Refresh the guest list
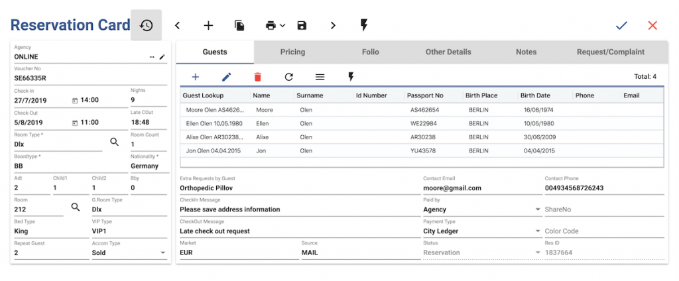 click(289, 77)
